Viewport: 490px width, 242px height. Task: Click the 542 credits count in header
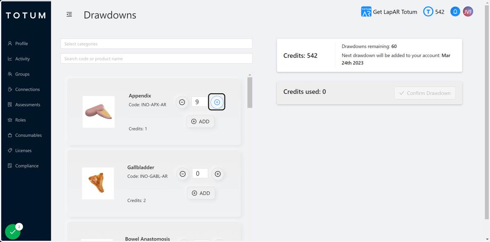[440, 12]
